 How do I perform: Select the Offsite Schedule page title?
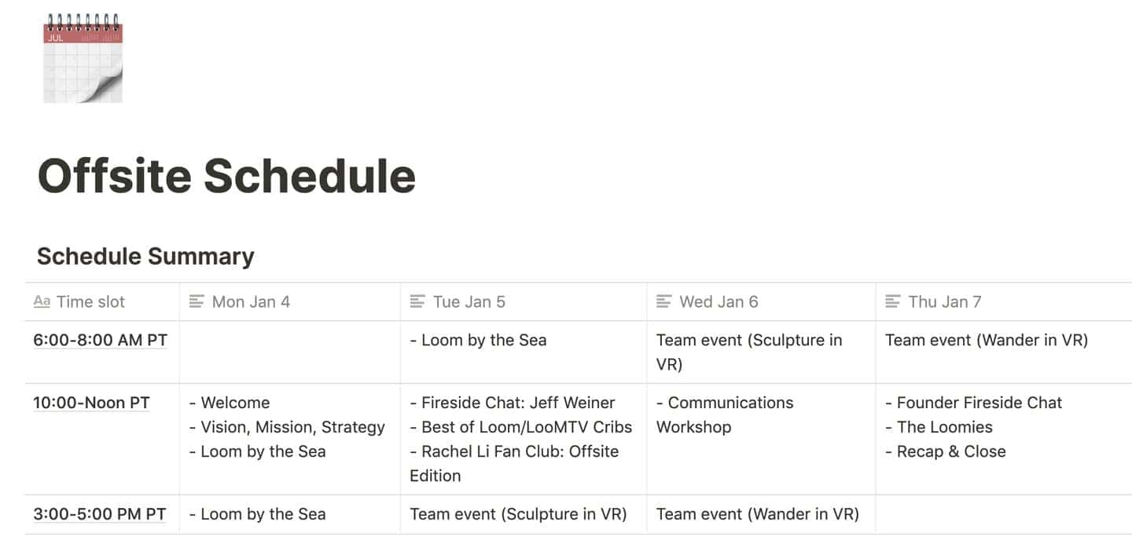point(226,176)
